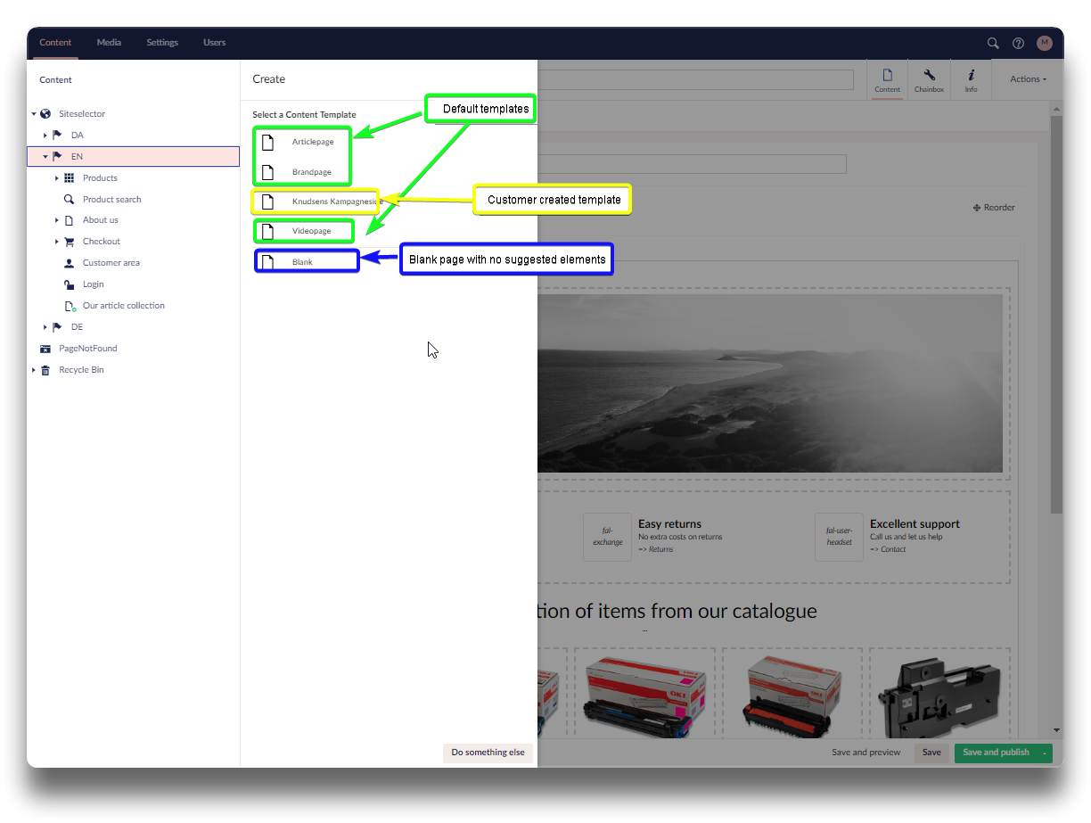Screen dimensions: 1091x823
Task: Click the Reorder button
Action: [994, 208]
